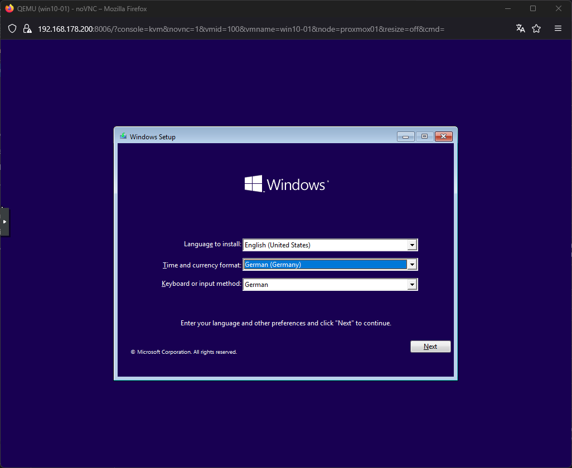Viewport: 572px width, 468px height.
Task: Click the translate page icon
Action: tap(520, 29)
